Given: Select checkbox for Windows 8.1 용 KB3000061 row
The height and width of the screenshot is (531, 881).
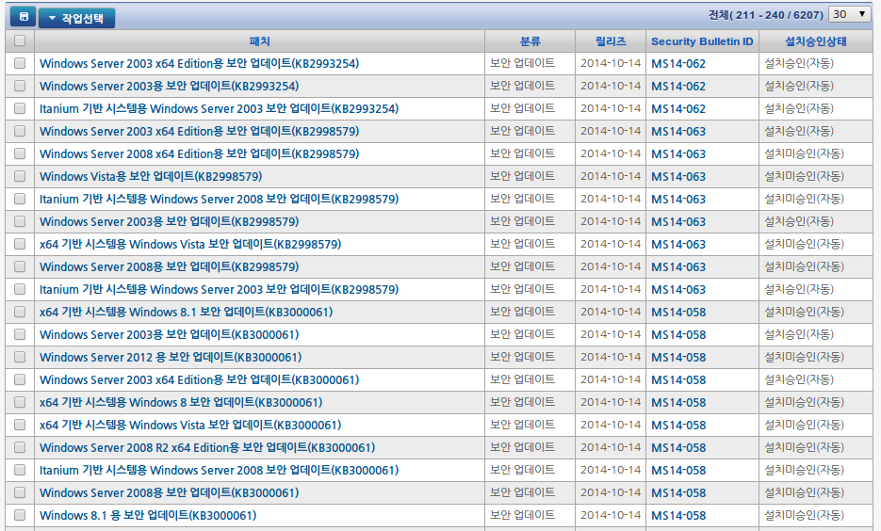Looking at the screenshot, I should 20,515.
